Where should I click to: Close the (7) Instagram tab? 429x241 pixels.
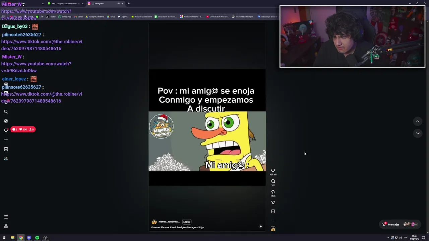point(122,3)
